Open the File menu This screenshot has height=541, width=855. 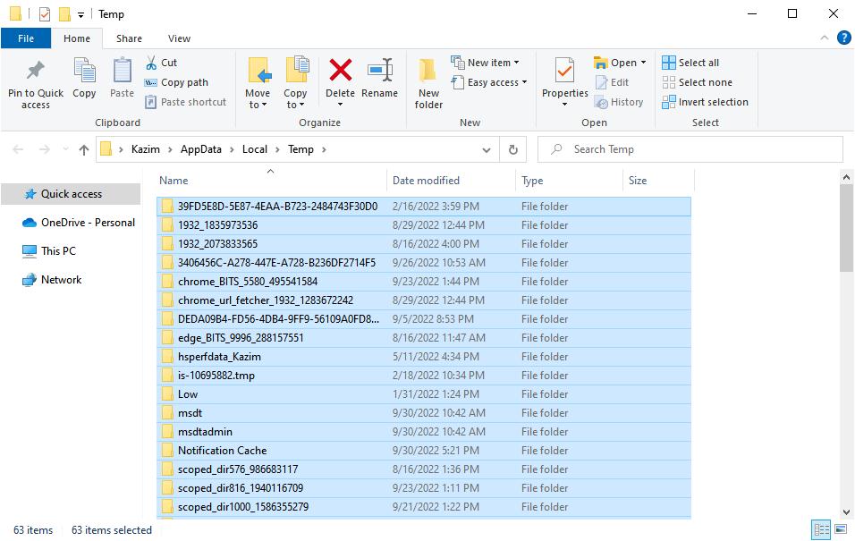tap(26, 38)
